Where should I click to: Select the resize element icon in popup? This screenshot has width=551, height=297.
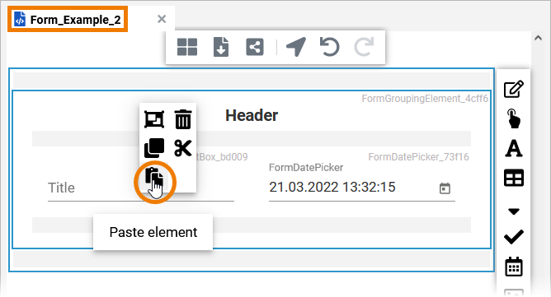[154, 119]
